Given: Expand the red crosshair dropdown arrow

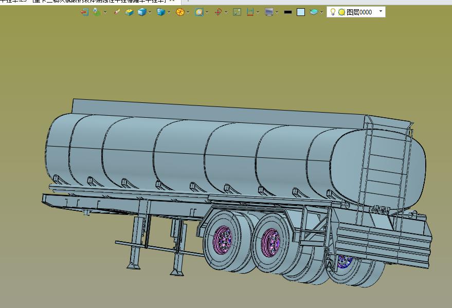Looking at the screenshot, I should 226,12.
